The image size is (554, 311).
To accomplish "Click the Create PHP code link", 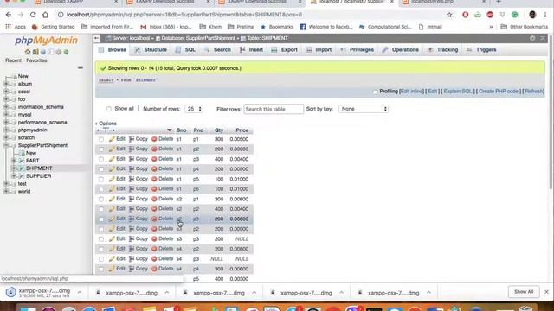I will [x=499, y=92].
